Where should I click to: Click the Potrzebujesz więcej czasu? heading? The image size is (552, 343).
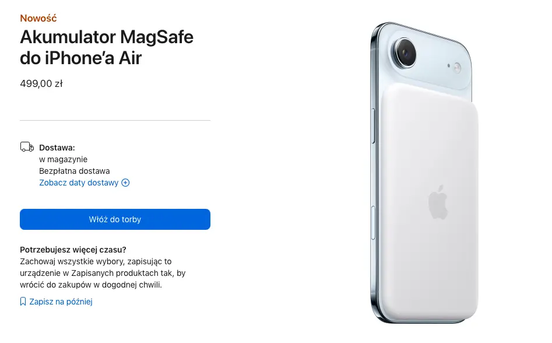click(x=73, y=250)
